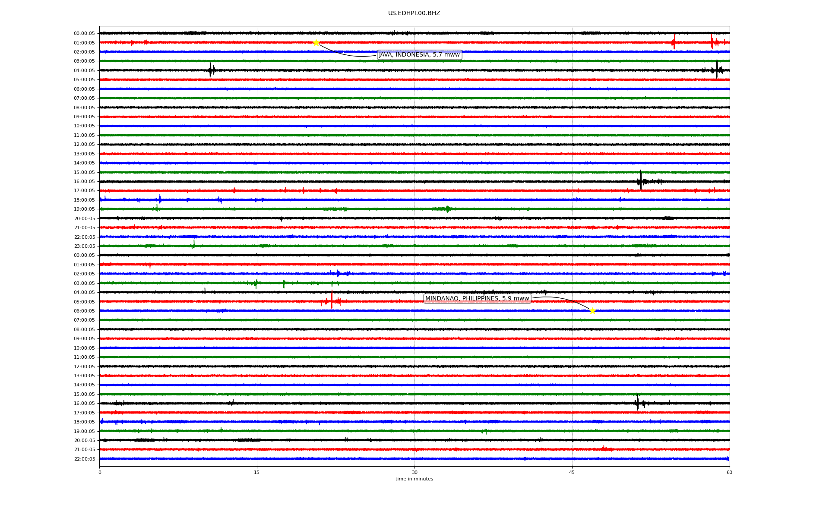Click the JAVA, INDONESIA, 5.7 mww label

[419, 55]
